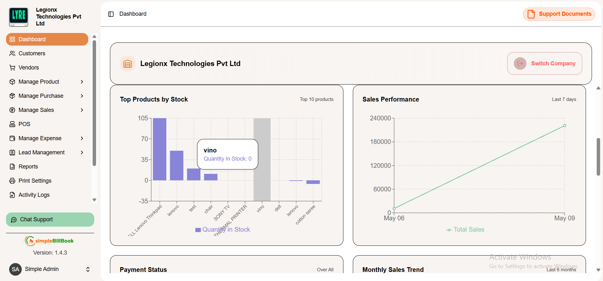Click the Customers people icon

12,53
